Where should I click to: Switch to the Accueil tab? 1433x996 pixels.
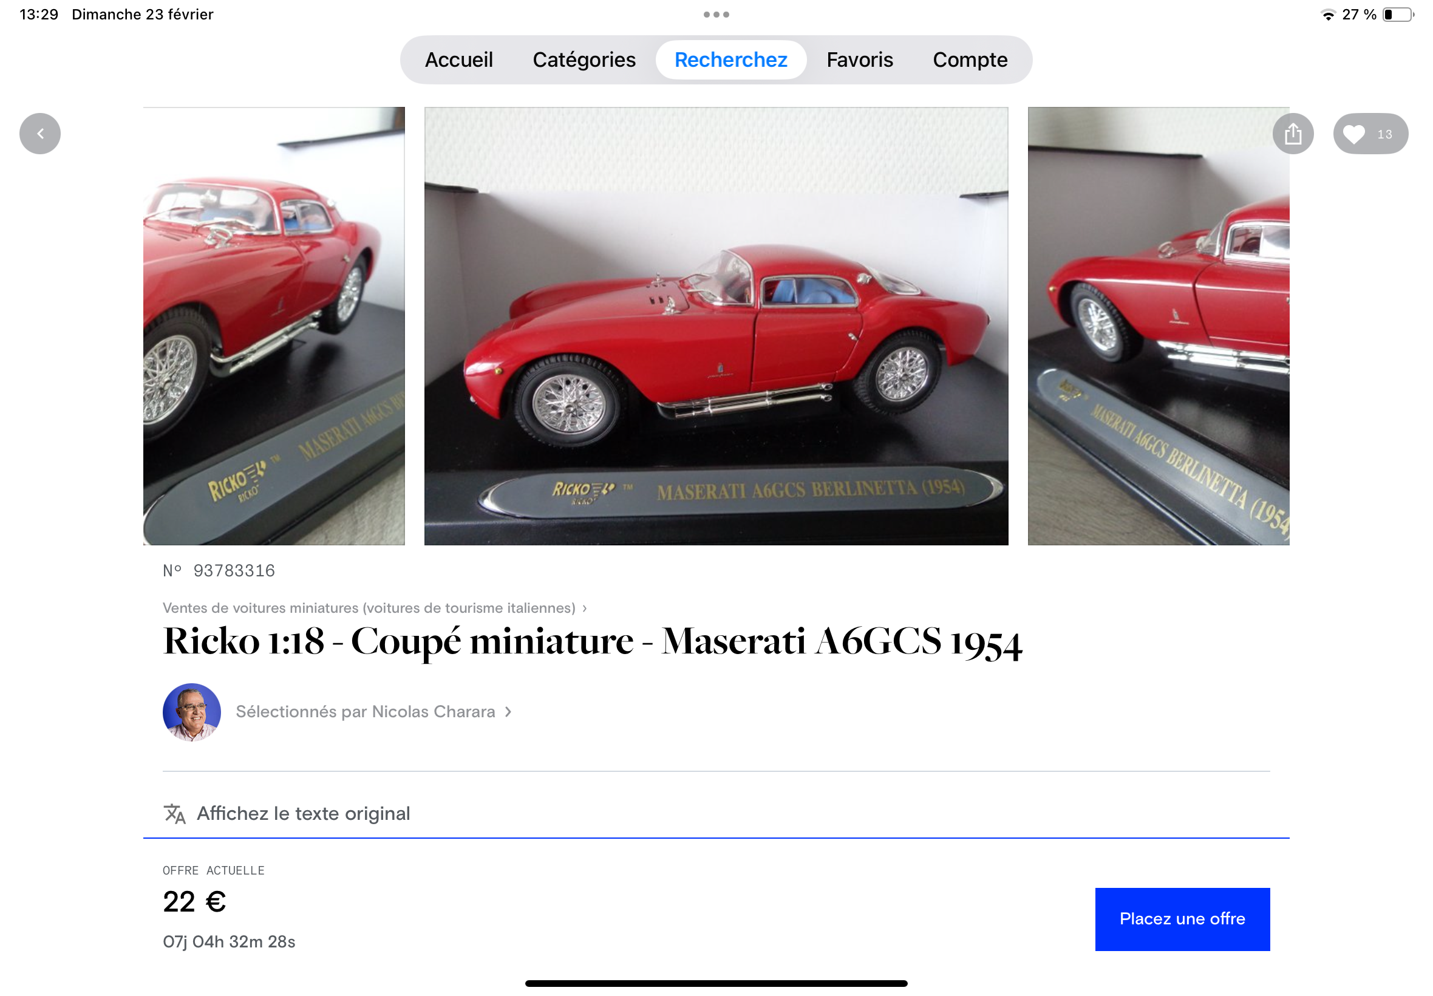point(458,60)
